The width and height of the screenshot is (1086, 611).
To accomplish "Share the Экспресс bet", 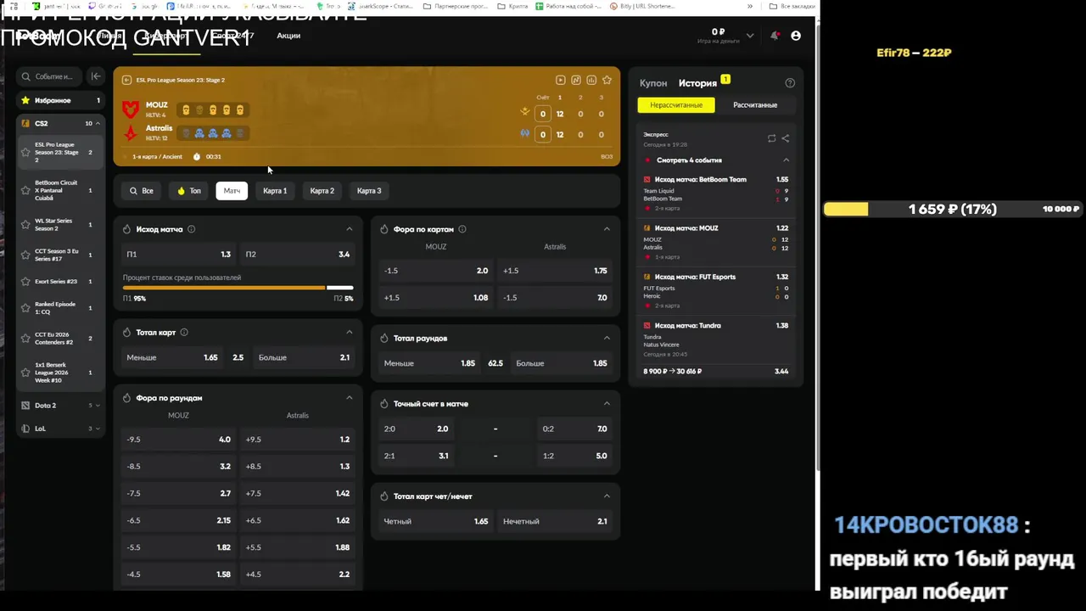I will coord(785,138).
